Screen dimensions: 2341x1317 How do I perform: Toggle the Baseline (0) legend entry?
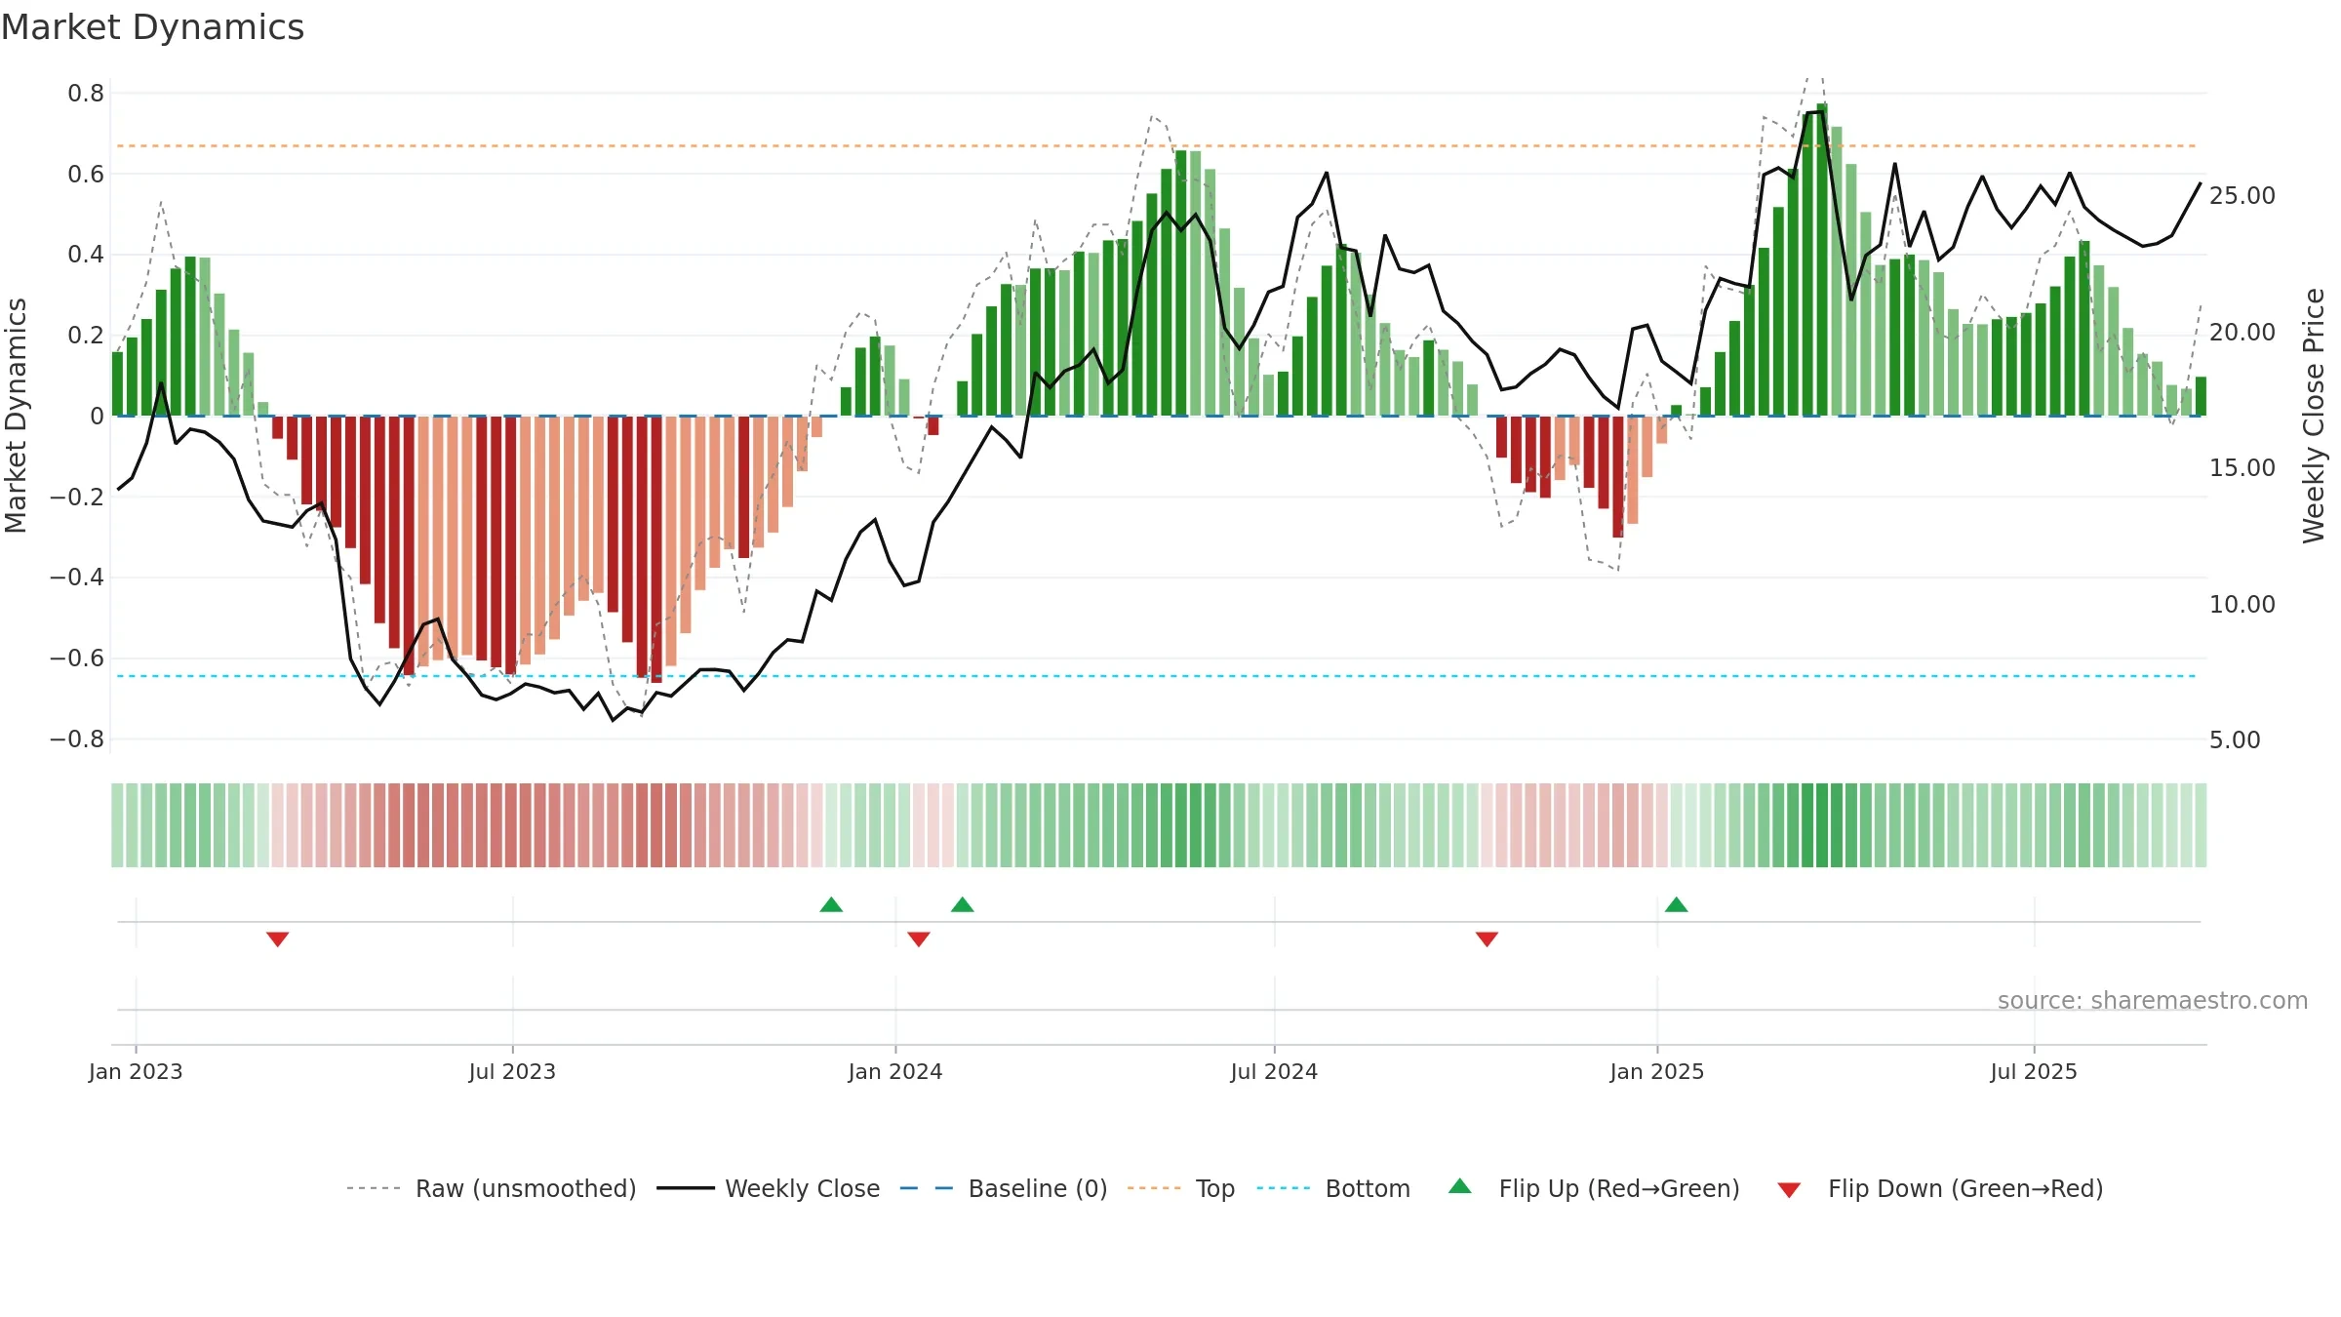(x=1003, y=1188)
